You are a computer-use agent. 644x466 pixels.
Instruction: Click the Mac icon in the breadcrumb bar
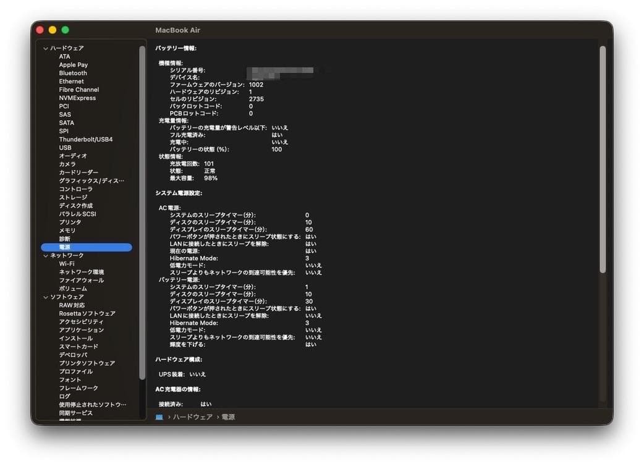tap(160, 417)
